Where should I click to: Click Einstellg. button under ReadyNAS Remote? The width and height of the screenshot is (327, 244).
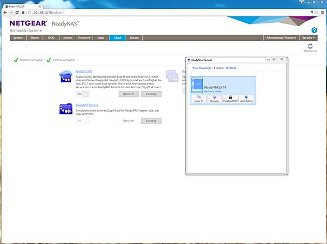151,121
